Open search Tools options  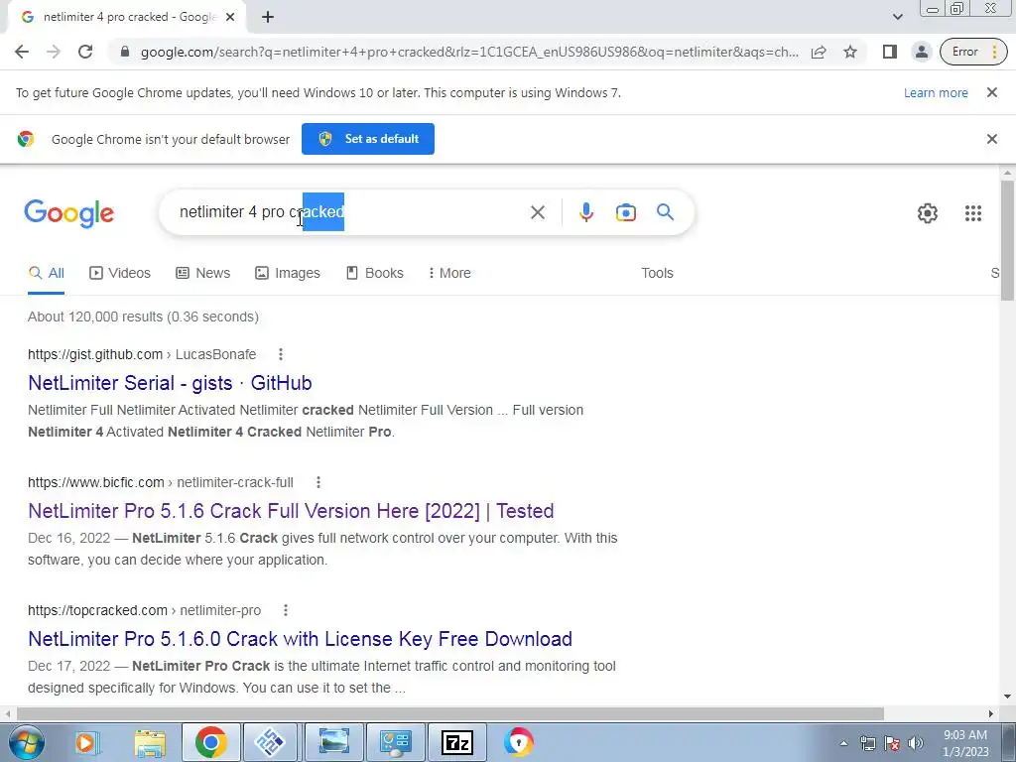[657, 274]
